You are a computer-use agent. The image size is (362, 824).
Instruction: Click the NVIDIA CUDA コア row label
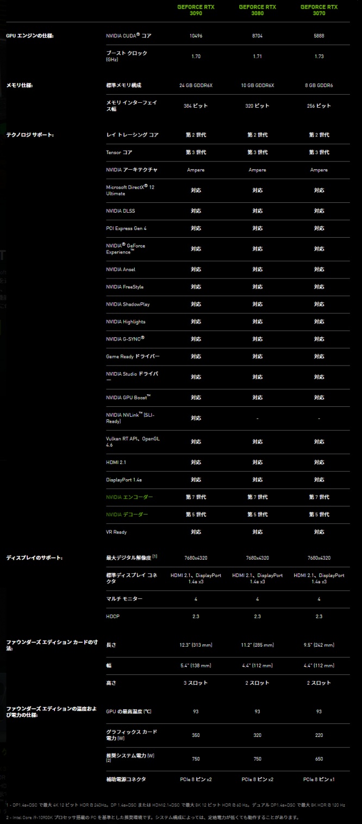tap(128, 35)
